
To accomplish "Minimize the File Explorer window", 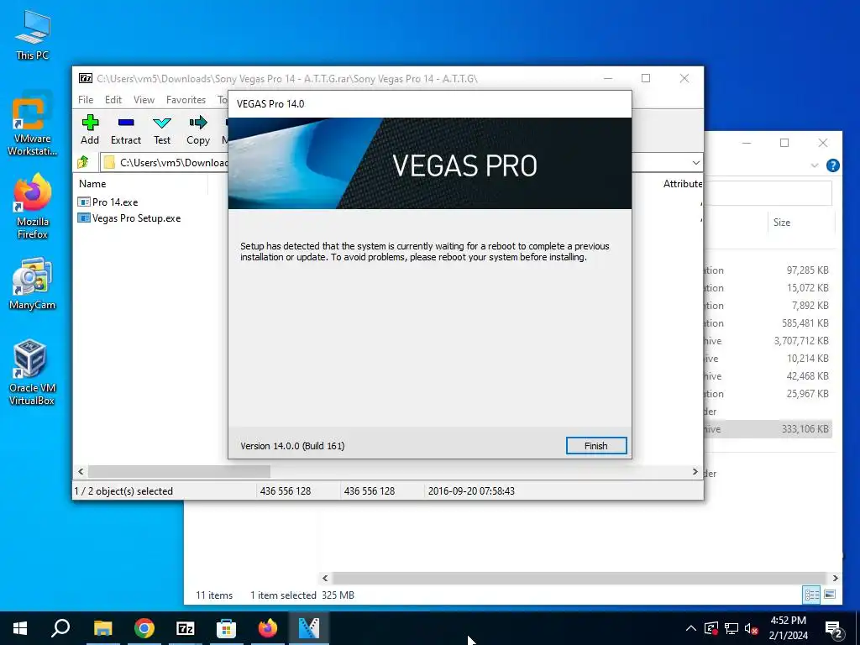I will pos(747,143).
